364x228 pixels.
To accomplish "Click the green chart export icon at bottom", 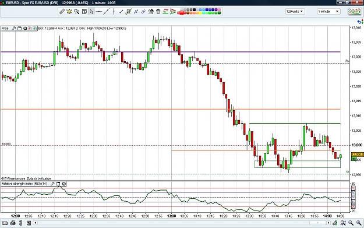I will (335, 223).
